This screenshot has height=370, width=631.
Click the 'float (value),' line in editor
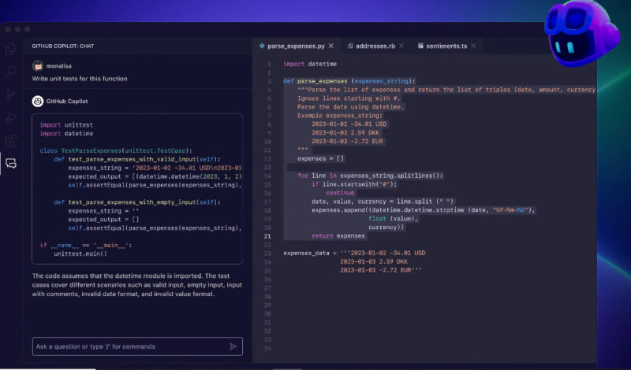pyautogui.click(x=394, y=219)
